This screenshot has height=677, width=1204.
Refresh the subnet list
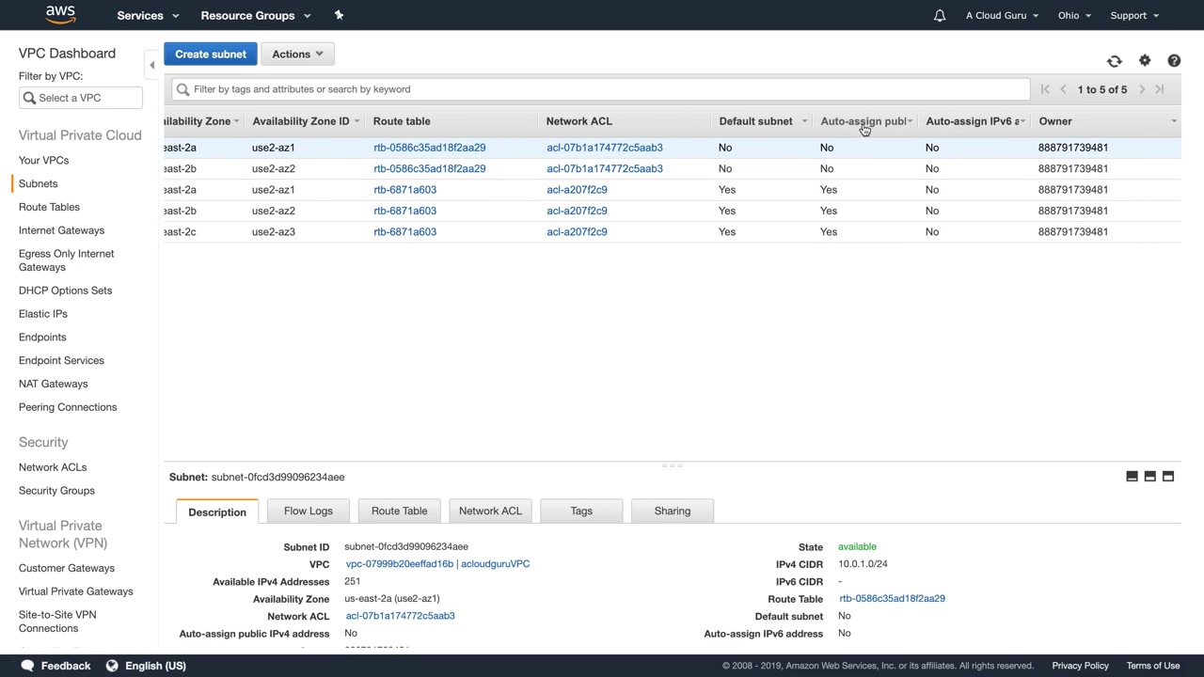1114,61
